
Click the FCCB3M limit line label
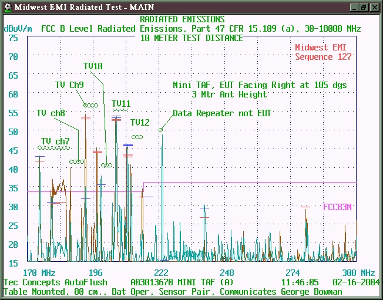click(337, 207)
